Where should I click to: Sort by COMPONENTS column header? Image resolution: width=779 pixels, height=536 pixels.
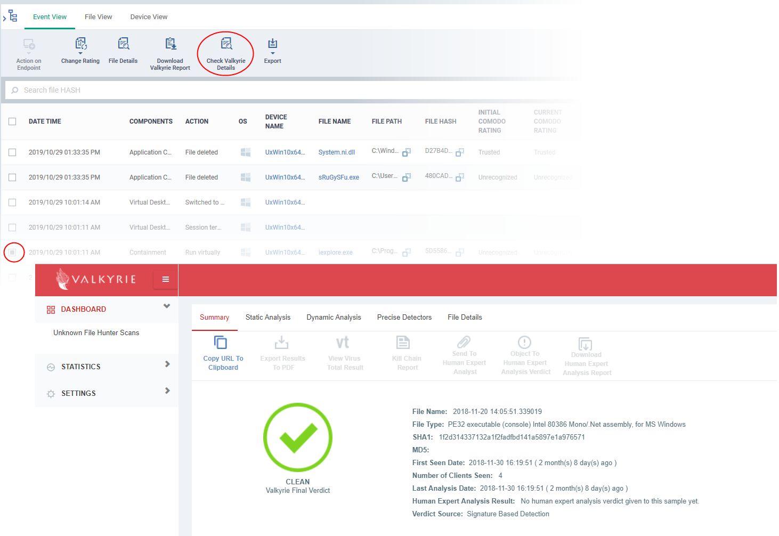point(151,121)
